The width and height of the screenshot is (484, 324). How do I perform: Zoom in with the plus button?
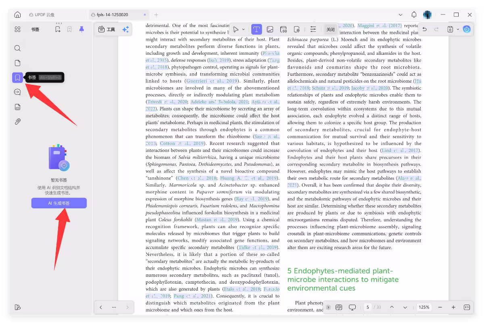pyautogui.click(x=453, y=307)
